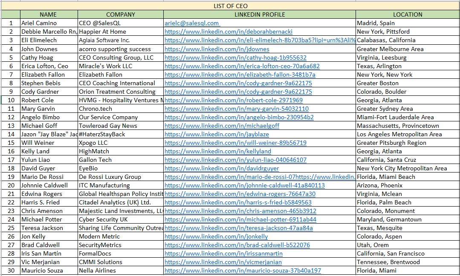Select the Nella Airlines company cell
460x276 pixels.
(121, 270)
